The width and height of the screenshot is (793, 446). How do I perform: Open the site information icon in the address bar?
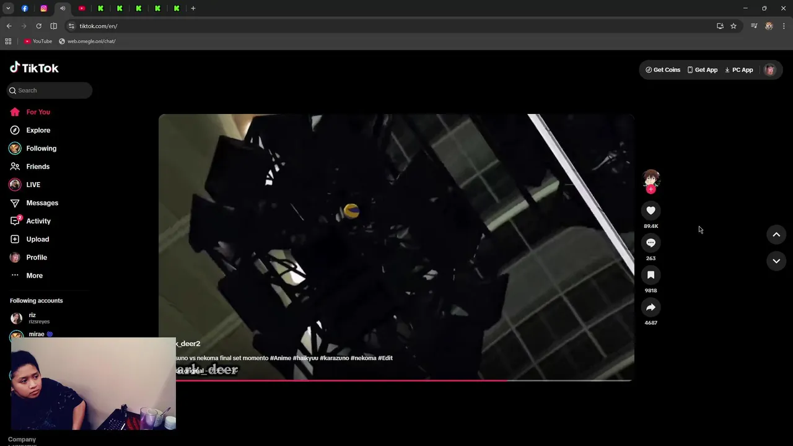pyautogui.click(x=71, y=26)
